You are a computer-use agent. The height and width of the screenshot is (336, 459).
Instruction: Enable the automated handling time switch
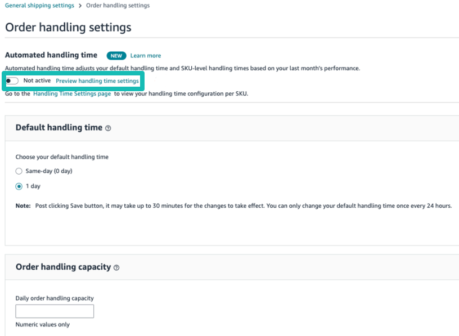[x=12, y=80]
